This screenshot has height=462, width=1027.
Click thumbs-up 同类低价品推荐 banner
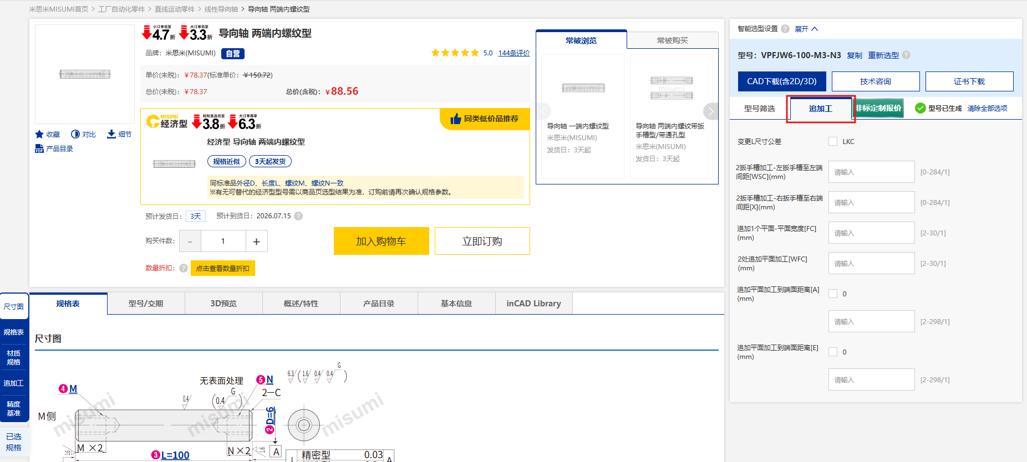[x=485, y=119]
